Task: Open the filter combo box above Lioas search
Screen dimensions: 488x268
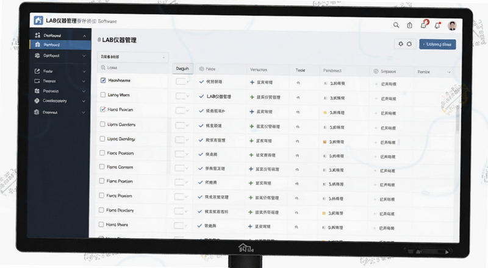Action: click(132, 57)
